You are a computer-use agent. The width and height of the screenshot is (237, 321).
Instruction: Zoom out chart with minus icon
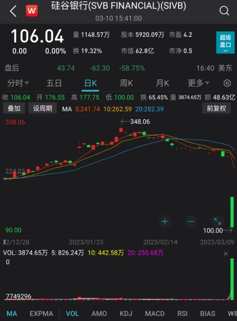pos(191,221)
